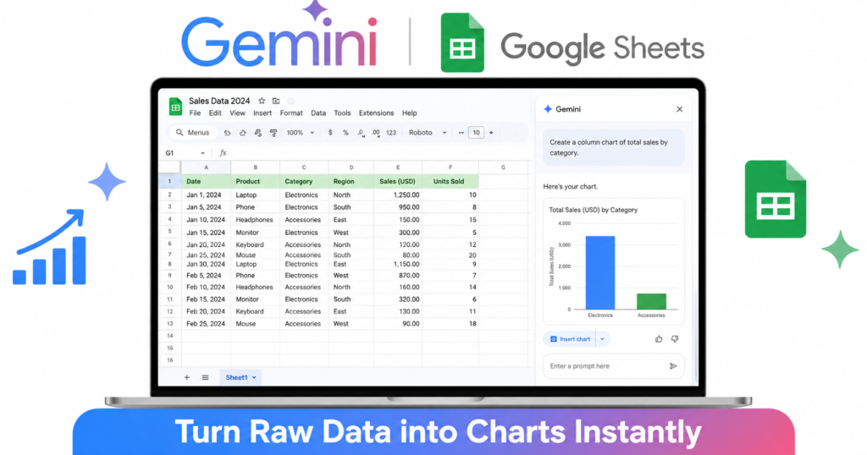The height and width of the screenshot is (455, 867).
Task: Click the Print icon in the toolbar
Action: tap(257, 133)
